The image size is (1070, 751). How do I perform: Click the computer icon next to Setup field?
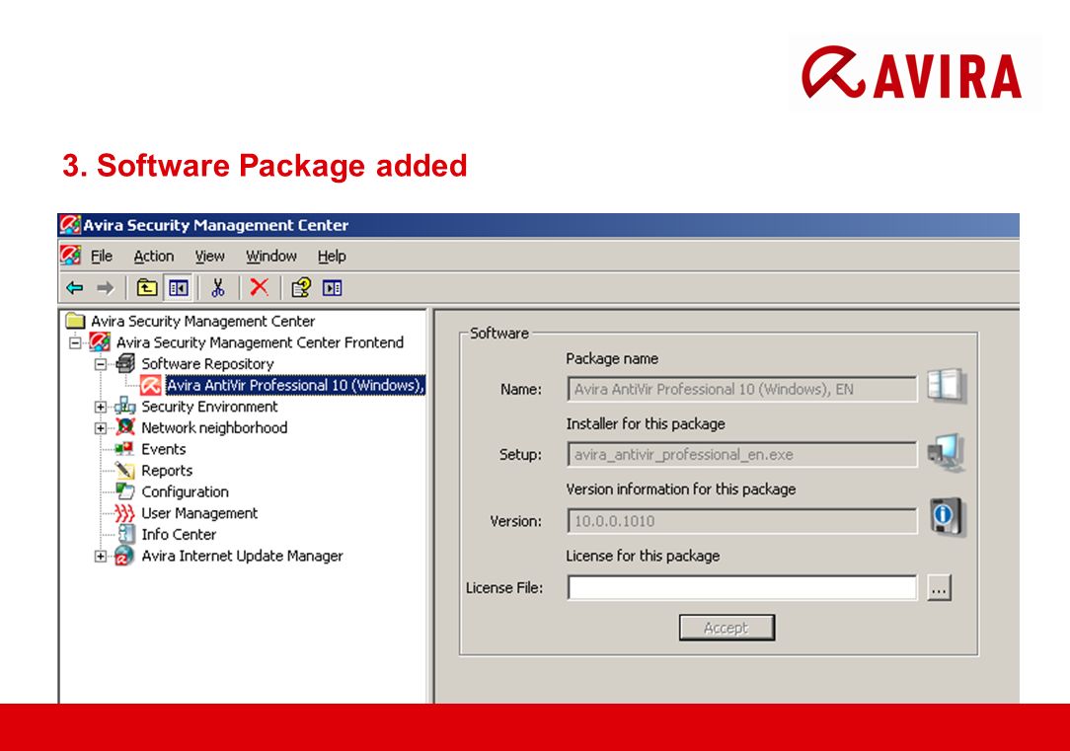(x=946, y=452)
